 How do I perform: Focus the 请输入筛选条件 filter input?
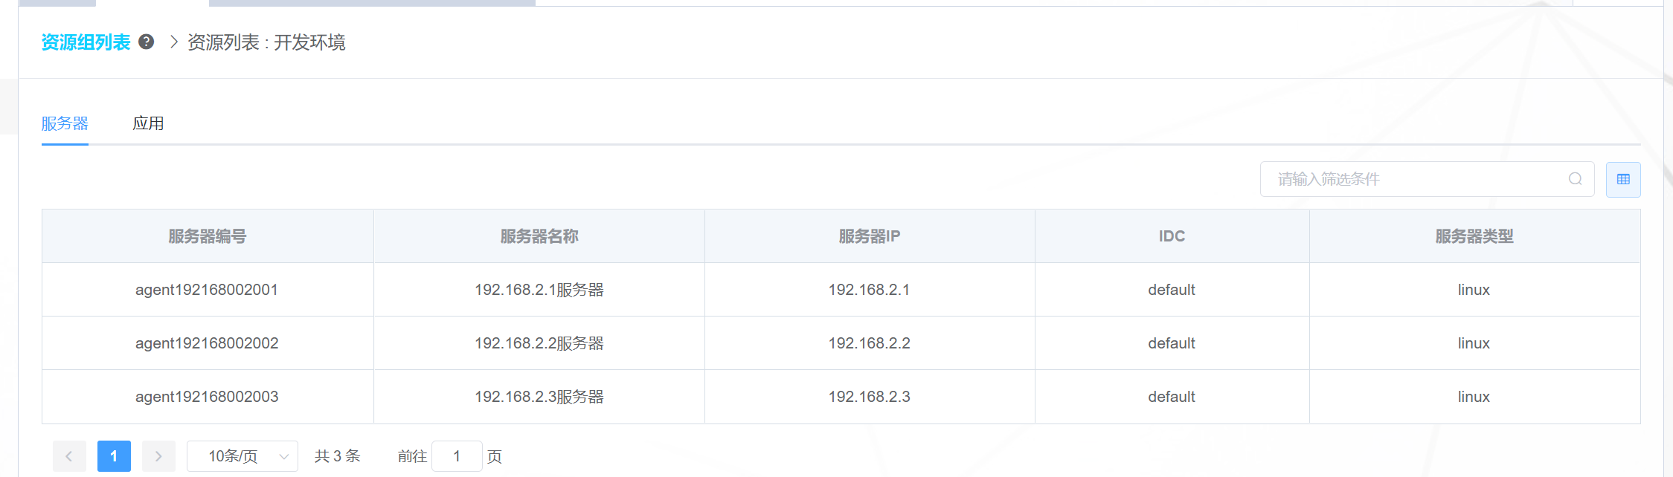pyautogui.click(x=1413, y=179)
